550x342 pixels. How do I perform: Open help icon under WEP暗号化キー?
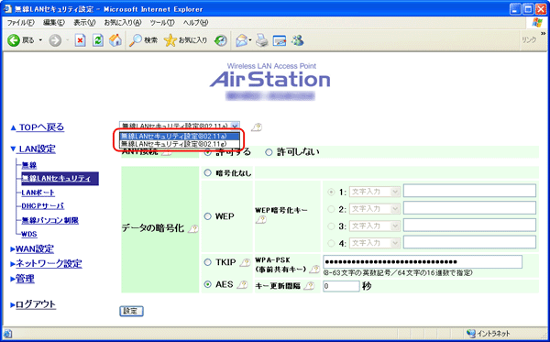(x=261, y=219)
